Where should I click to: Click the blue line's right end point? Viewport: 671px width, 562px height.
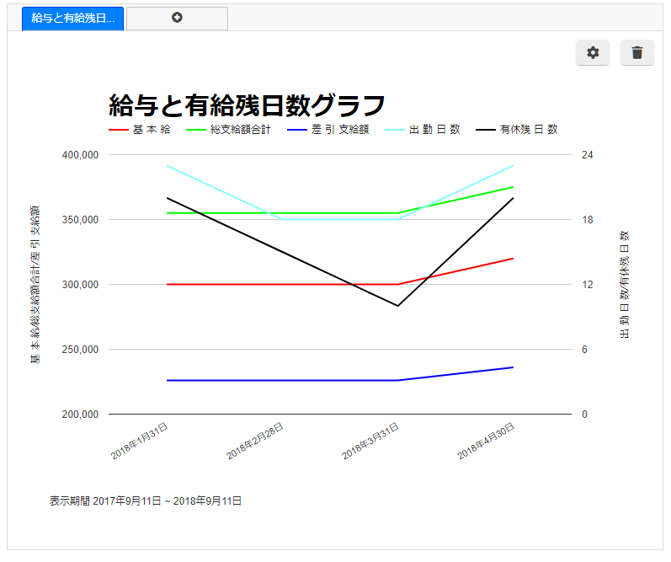point(513,367)
